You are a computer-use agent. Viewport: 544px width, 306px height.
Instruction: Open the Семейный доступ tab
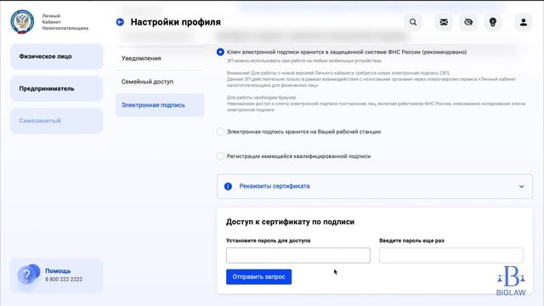click(160, 82)
